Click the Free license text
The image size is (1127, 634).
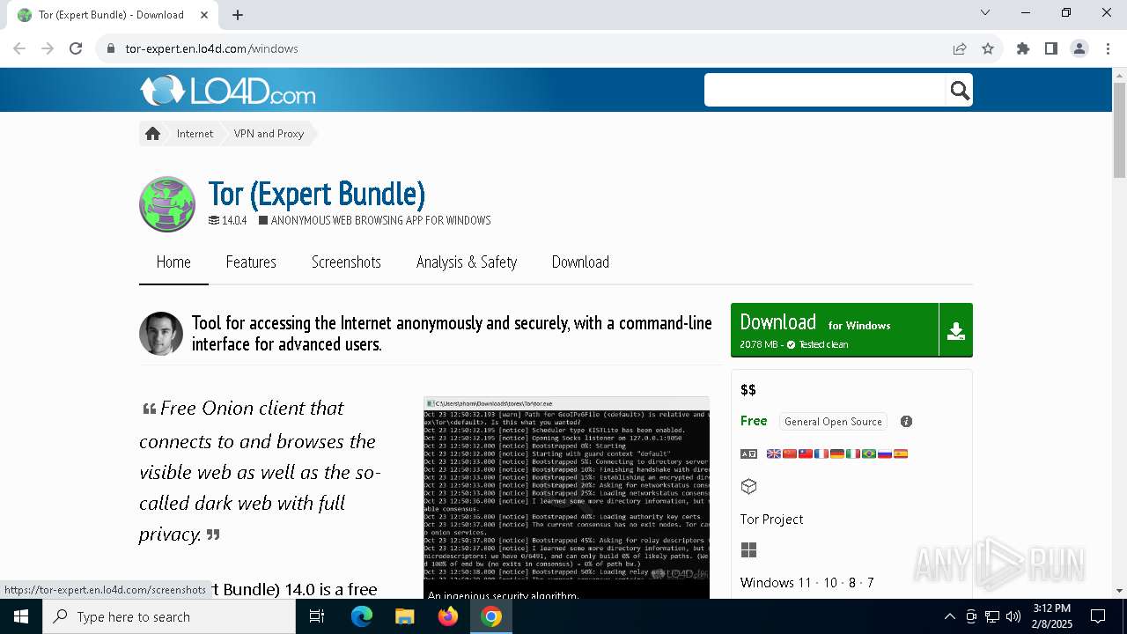click(x=754, y=421)
